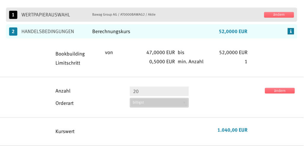The height and width of the screenshot is (146, 304).
Task: Click the info icon beside Berechnungskurs
Action: coord(291,31)
